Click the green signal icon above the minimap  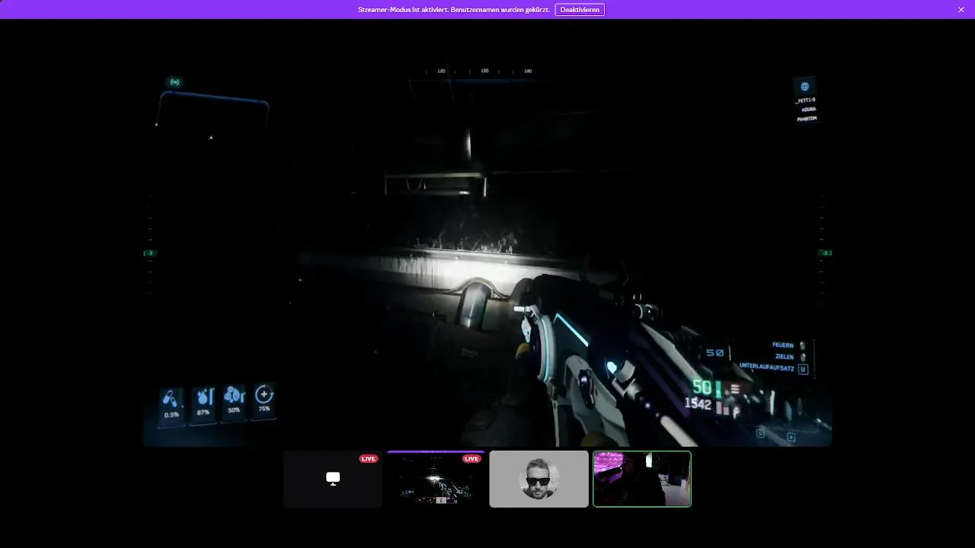click(174, 82)
